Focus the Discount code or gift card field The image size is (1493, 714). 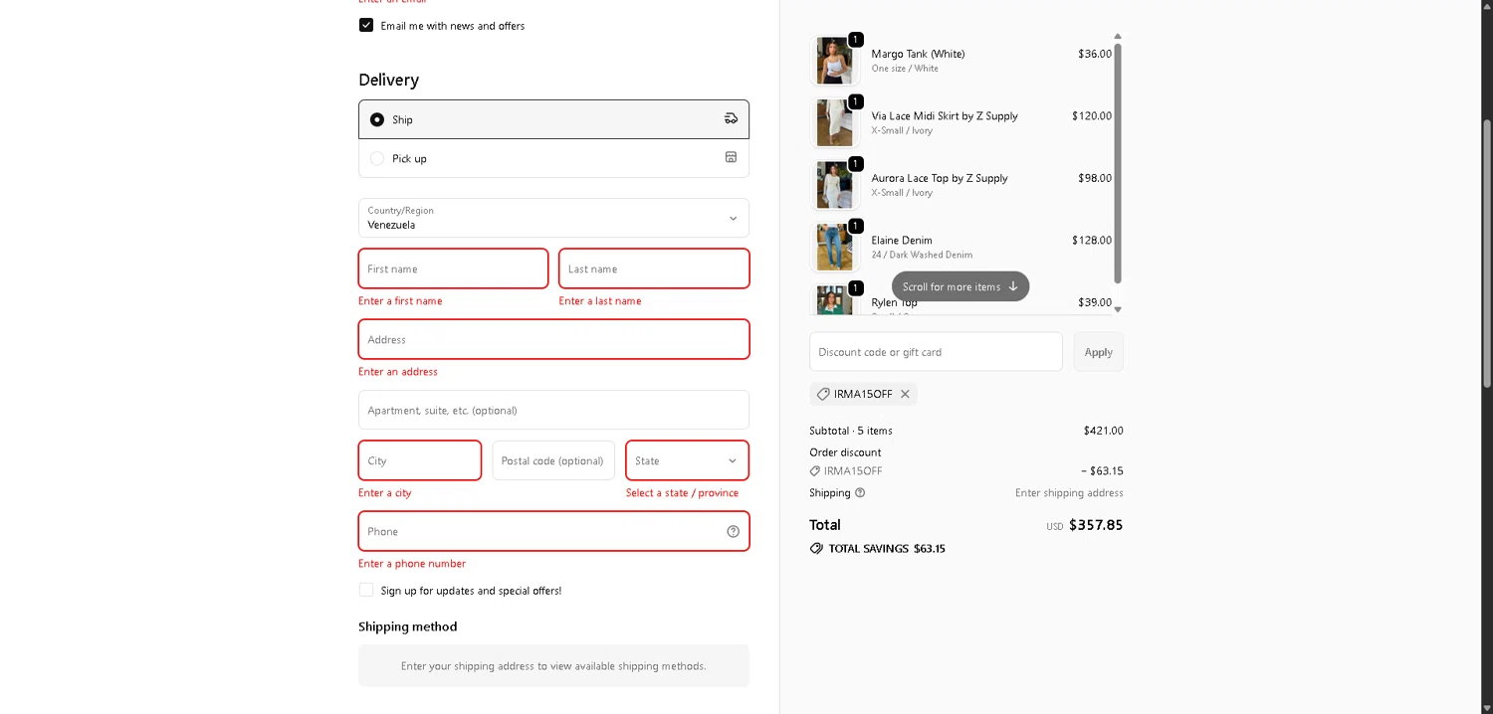936,352
